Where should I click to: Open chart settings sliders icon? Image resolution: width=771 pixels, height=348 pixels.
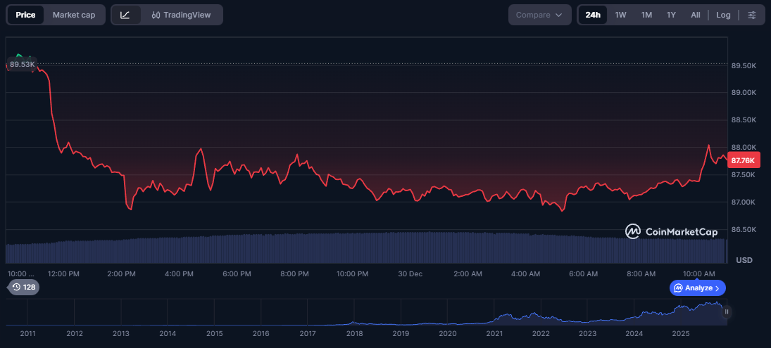pos(752,15)
